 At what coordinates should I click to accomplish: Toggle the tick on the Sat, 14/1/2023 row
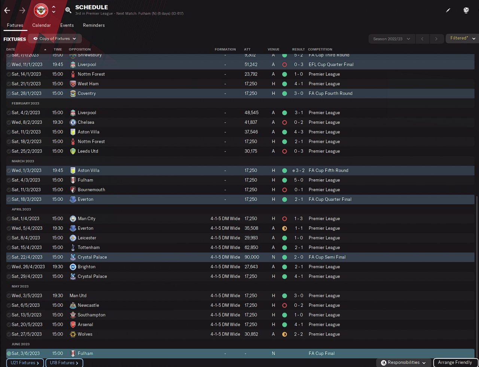click(x=9, y=74)
